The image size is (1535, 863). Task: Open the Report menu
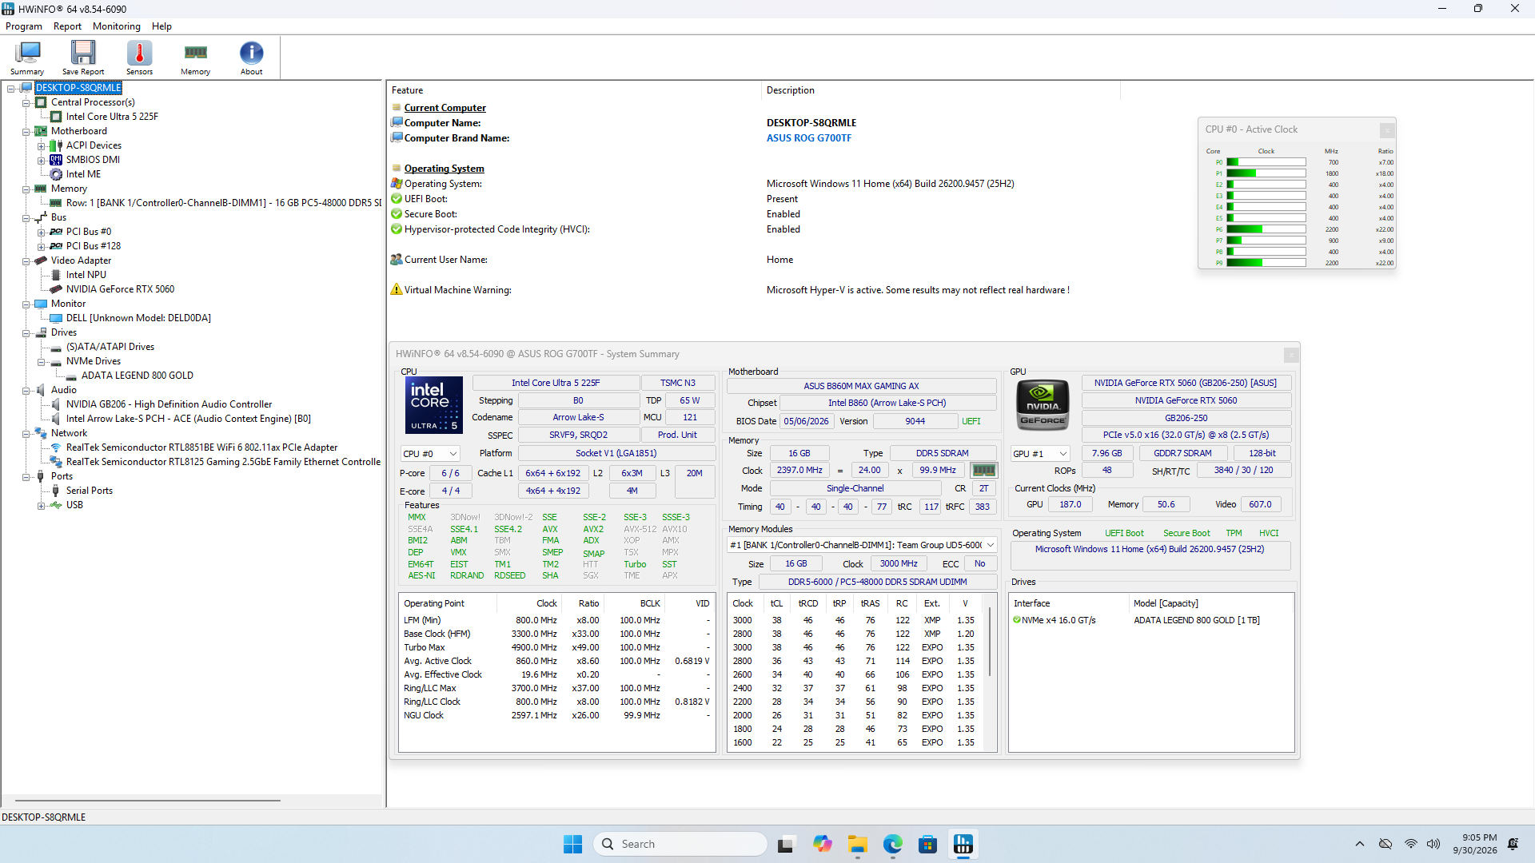[67, 26]
